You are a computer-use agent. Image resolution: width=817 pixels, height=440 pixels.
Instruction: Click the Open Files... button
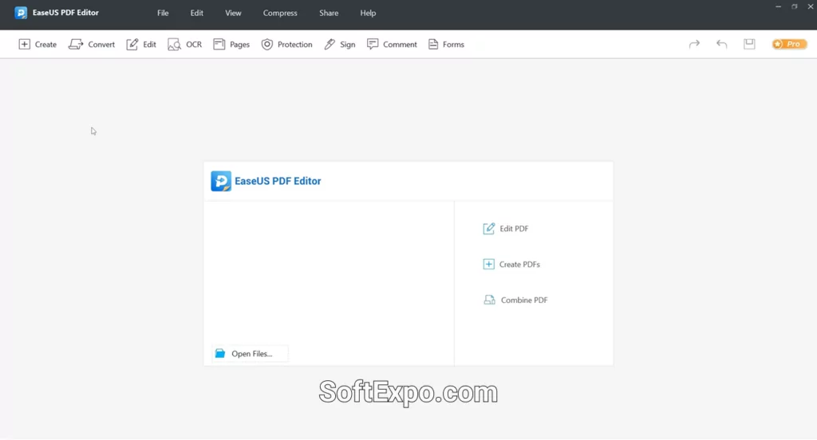coord(250,354)
